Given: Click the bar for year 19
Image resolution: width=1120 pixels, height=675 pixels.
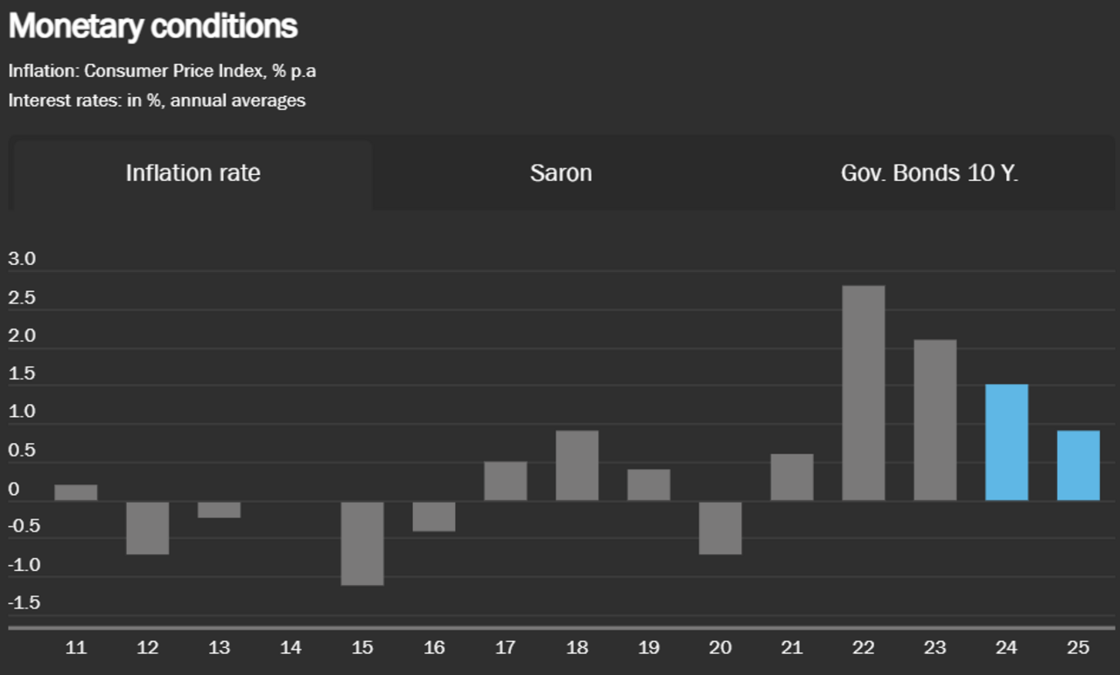Looking at the screenshot, I should pos(648,485).
